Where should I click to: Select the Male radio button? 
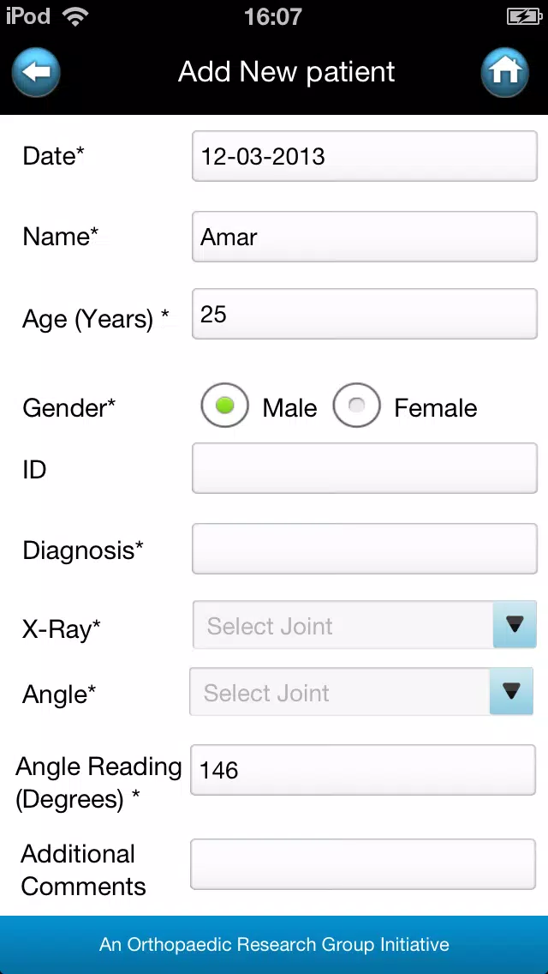[x=224, y=405]
